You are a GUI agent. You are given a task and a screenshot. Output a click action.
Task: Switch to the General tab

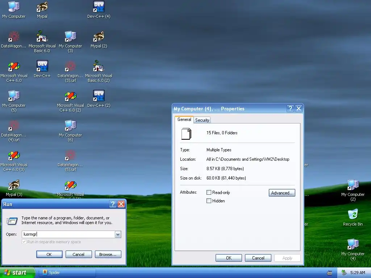[184, 119]
